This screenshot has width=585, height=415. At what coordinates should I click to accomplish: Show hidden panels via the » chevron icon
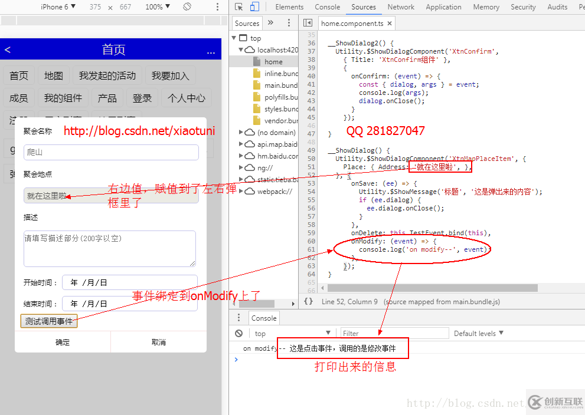click(x=270, y=22)
